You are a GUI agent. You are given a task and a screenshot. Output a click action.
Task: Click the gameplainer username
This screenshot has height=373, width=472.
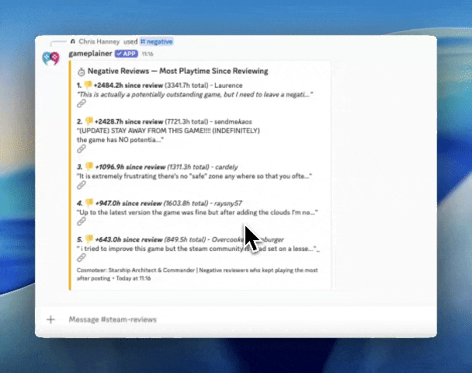(x=90, y=54)
